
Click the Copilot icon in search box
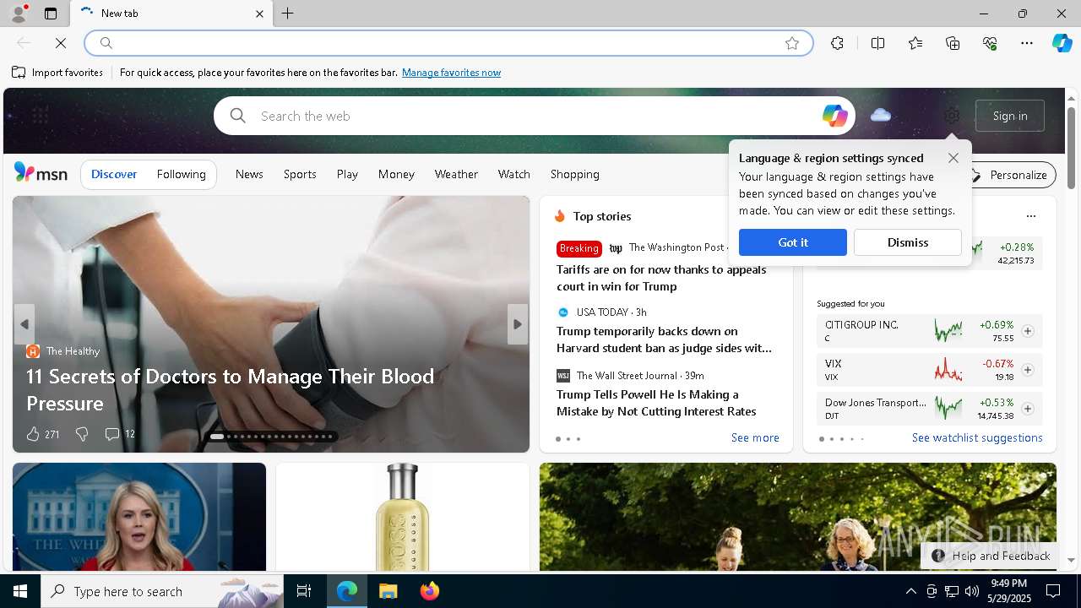tap(834, 116)
